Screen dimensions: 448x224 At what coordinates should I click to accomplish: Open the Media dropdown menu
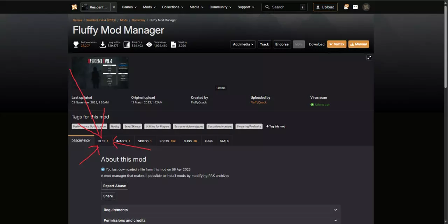pyautogui.click(x=197, y=7)
